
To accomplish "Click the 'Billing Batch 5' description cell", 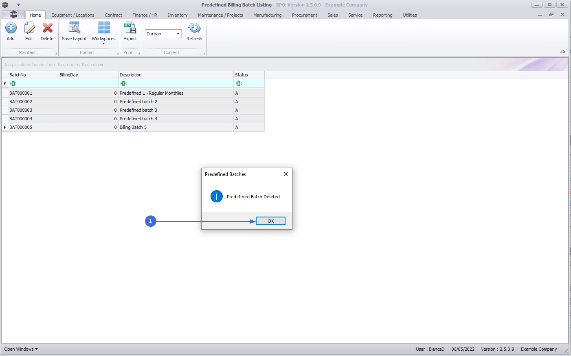I will tap(176, 127).
